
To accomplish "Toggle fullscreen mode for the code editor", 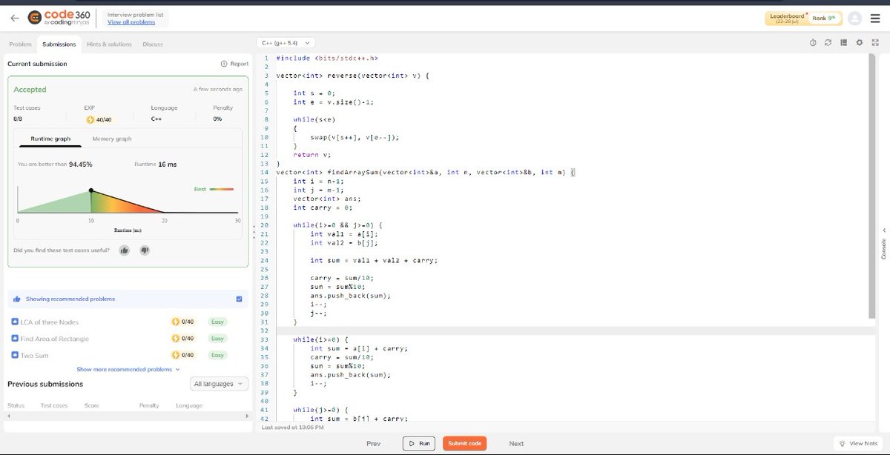I will coord(874,43).
